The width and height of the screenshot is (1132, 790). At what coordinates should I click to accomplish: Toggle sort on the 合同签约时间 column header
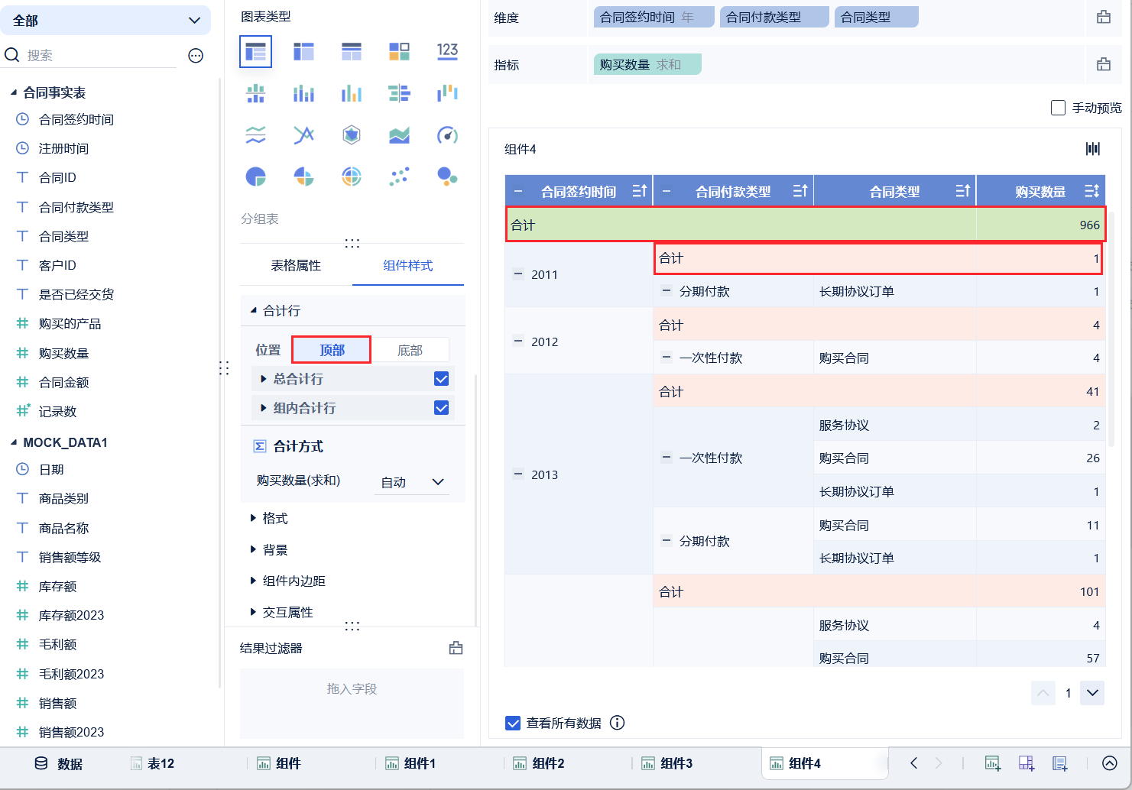640,191
